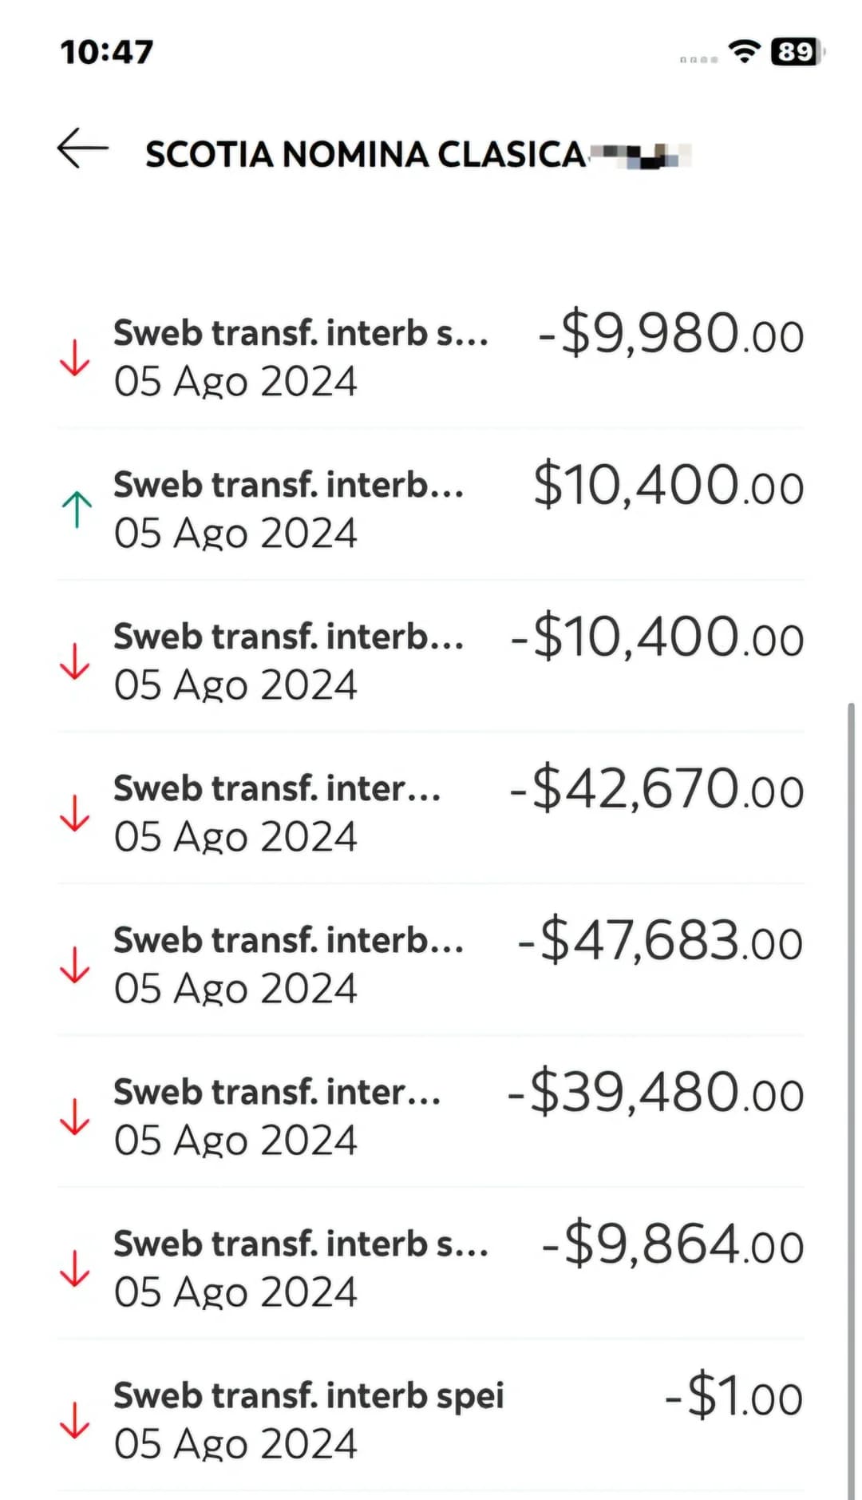Select the -$10,400.00 amount
862x1500 pixels.
[656, 637]
